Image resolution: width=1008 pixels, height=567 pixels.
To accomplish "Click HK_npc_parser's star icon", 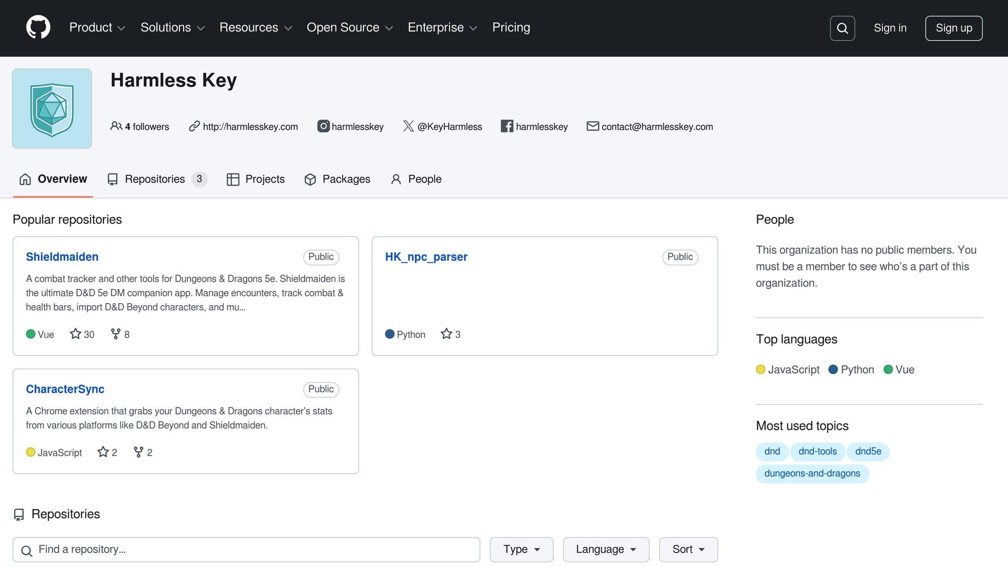I will point(446,334).
